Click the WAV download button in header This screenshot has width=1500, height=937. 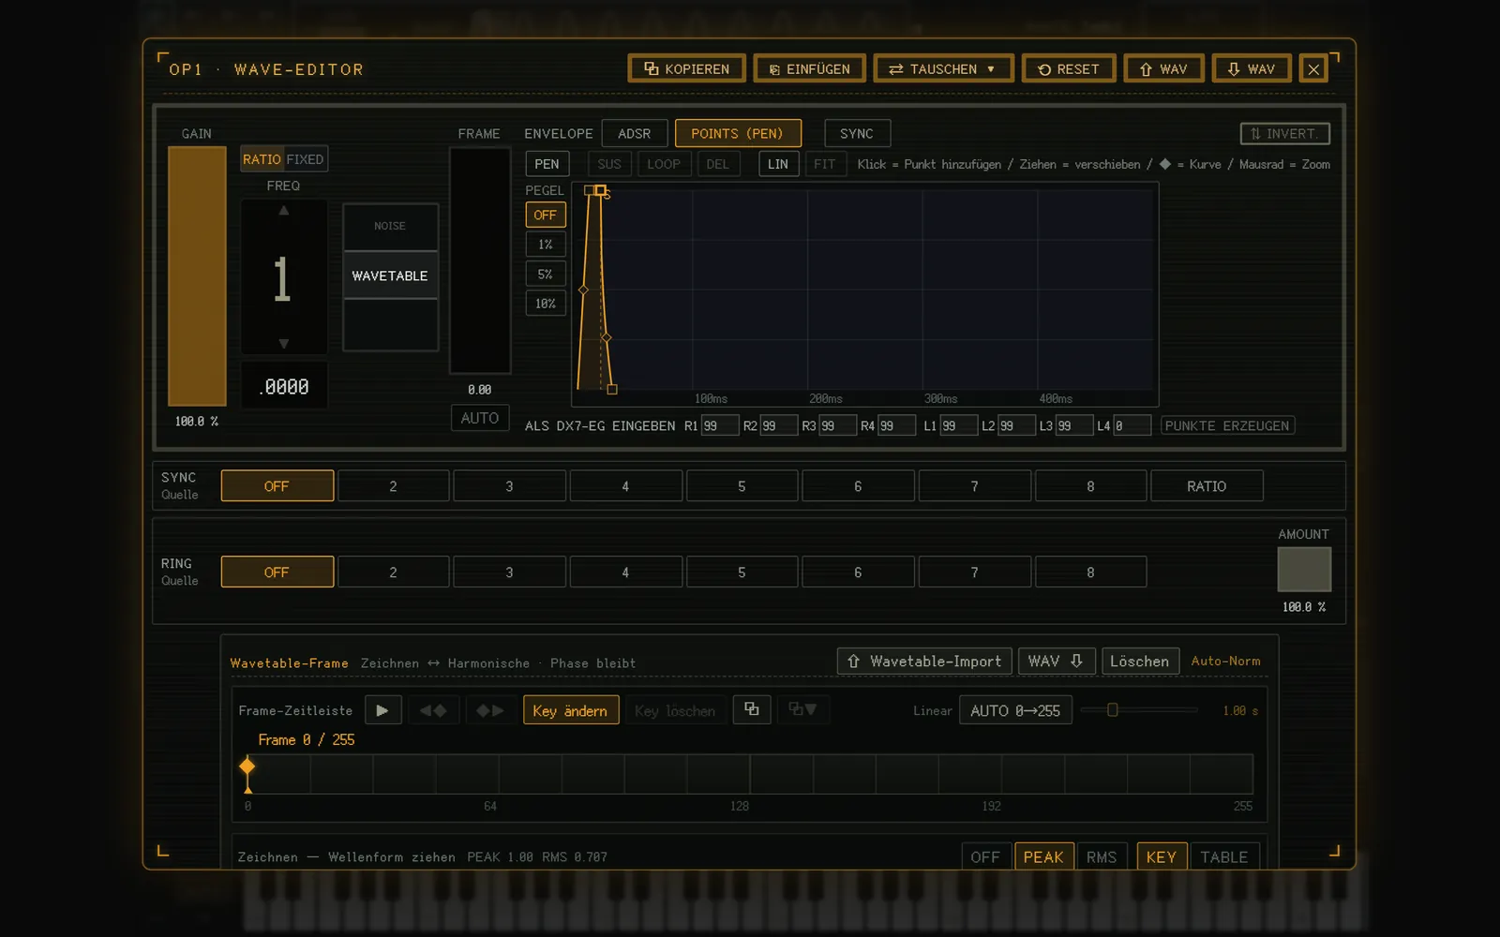(x=1252, y=69)
